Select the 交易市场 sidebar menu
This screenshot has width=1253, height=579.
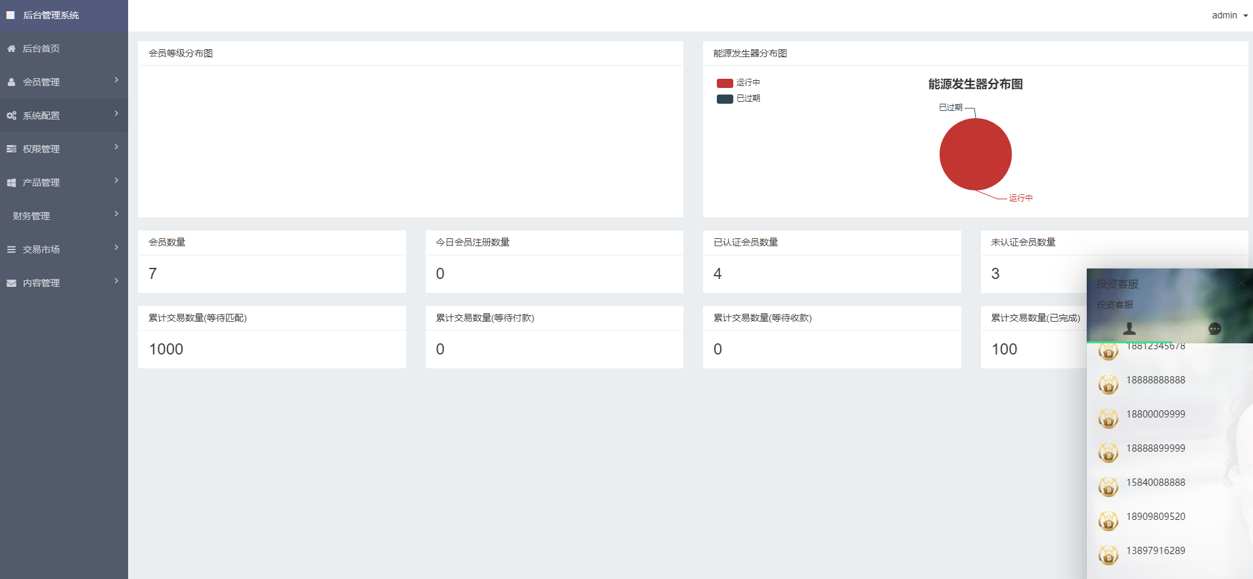[x=41, y=249]
